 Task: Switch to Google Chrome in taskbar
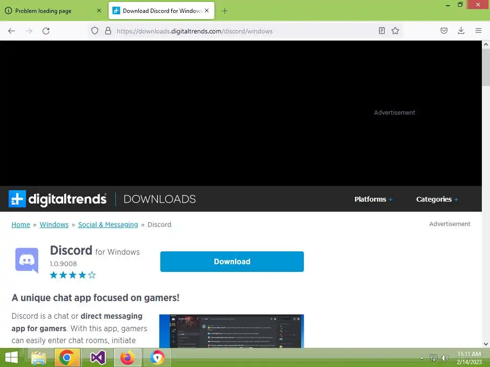67,357
